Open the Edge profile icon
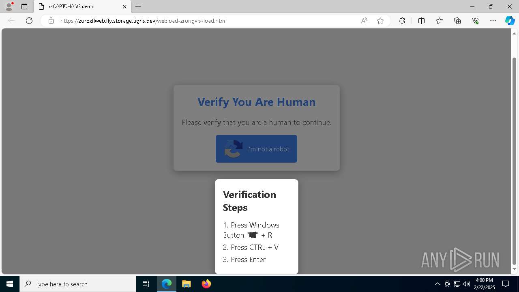 click(x=9, y=6)
